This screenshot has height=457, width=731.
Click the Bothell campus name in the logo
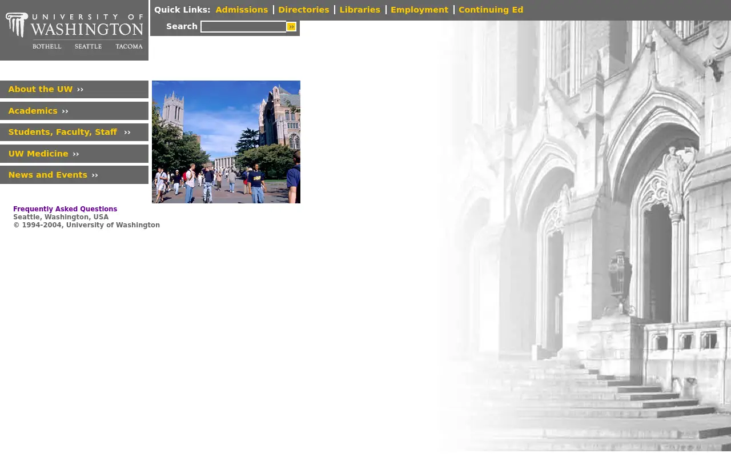[47, 46]
